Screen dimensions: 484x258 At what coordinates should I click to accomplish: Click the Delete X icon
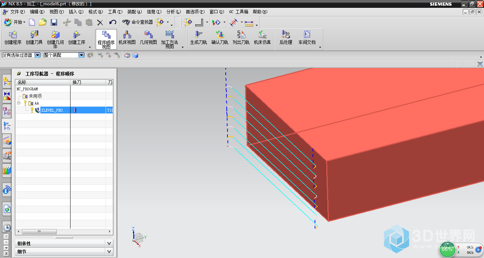100,22
